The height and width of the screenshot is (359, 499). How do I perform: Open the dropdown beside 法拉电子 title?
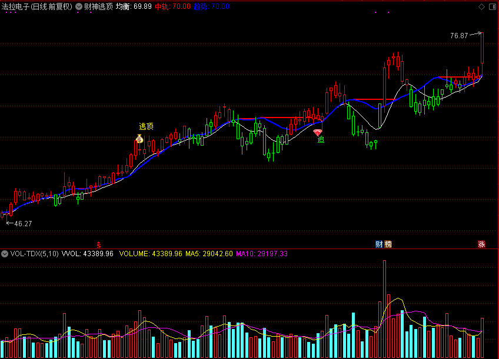(x=79, y=6)
